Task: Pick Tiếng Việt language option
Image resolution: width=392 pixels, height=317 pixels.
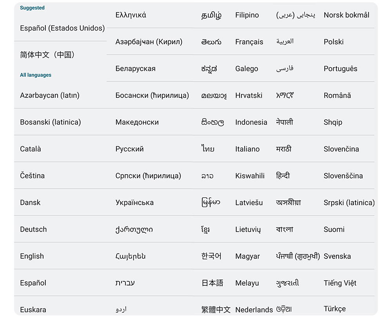Action: tap(340, 283)
